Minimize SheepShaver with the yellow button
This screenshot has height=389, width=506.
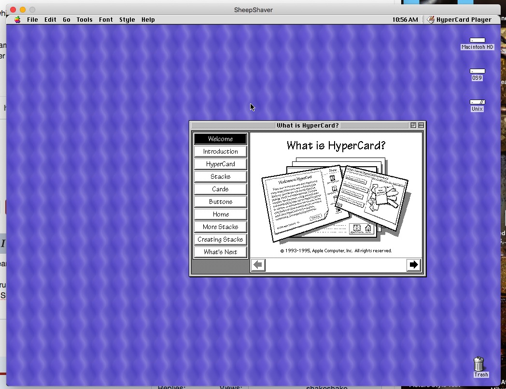pyautogui.click(x=23, y=10)
